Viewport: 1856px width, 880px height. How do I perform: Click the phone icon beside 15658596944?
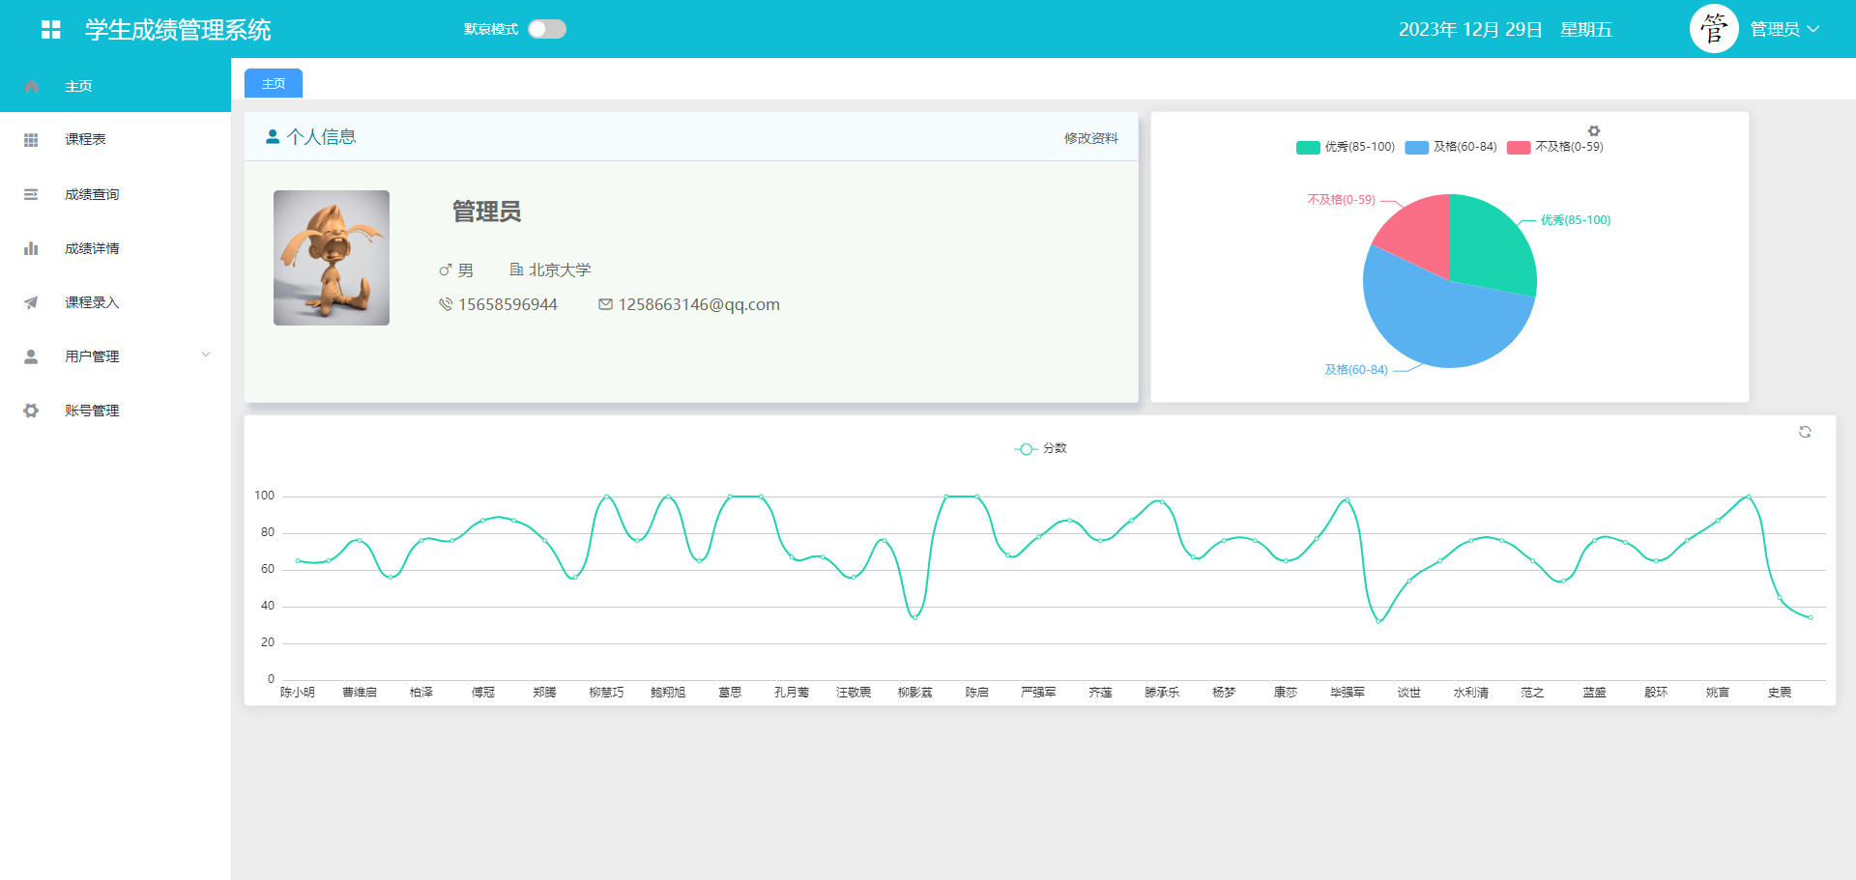pyautogui.click(x=446, y=304)
